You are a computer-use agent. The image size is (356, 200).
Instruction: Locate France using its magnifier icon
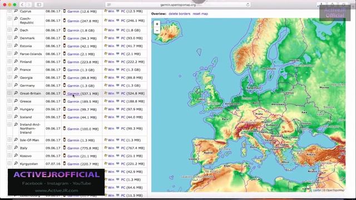(16, 69)
